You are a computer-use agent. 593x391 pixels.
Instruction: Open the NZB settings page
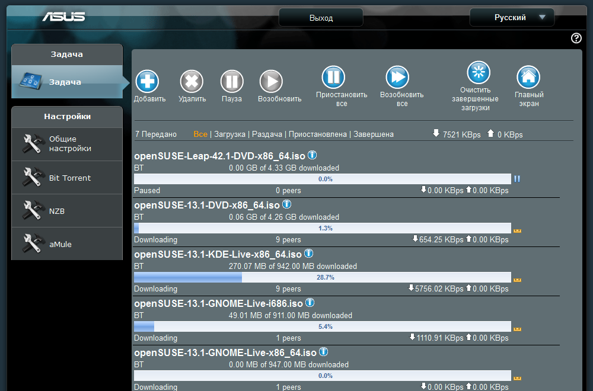67,211
